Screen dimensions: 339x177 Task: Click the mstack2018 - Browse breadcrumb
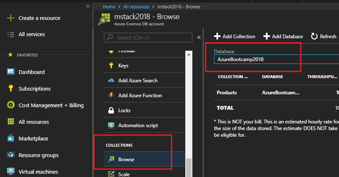coord(179,7)
